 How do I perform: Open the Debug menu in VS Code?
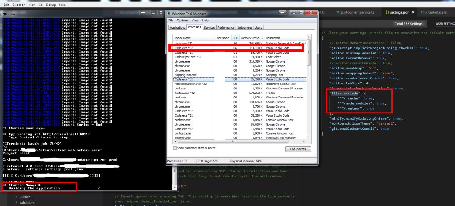coord(51,5)
